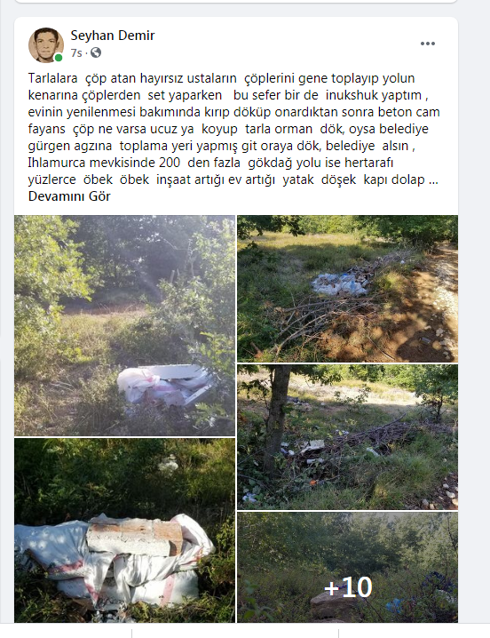Open photo of white bag in grassy clearing
Screen dimensions: 490x638
[x=124, y=325]
